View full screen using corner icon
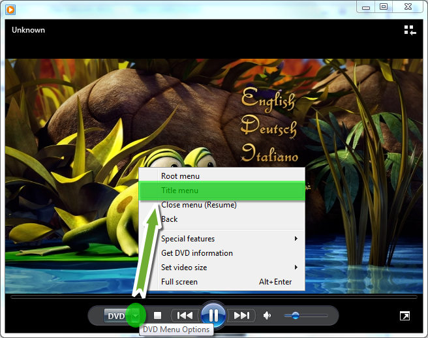Viewport: 428px width, 338px height. 405,316
